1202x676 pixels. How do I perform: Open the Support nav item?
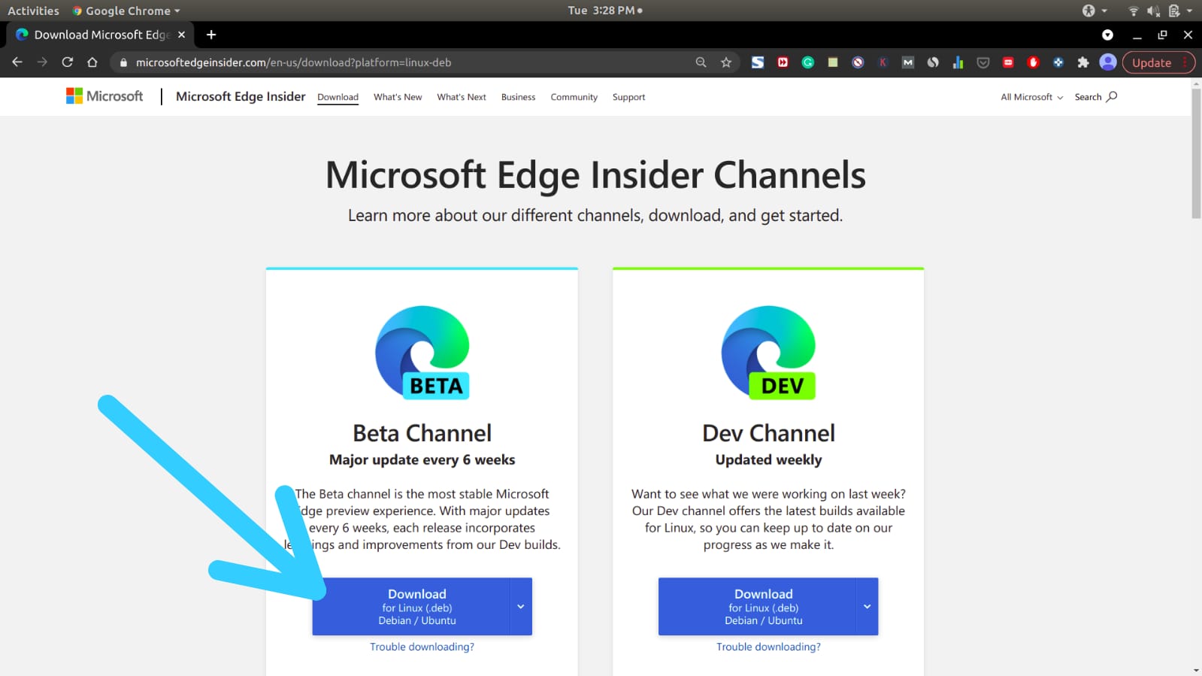[x=629, y=97]
